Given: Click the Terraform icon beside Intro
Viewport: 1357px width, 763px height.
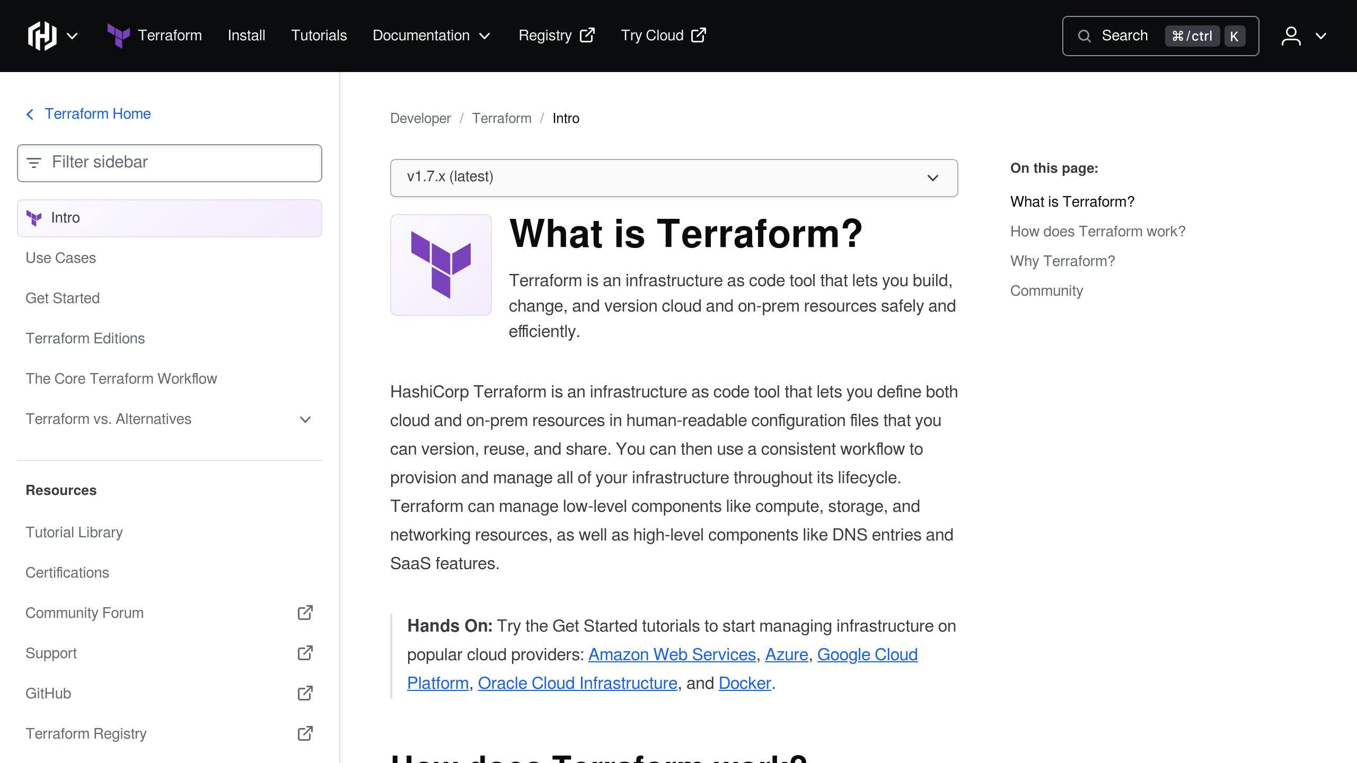Looking at the screenshot, I should (34, 218).
